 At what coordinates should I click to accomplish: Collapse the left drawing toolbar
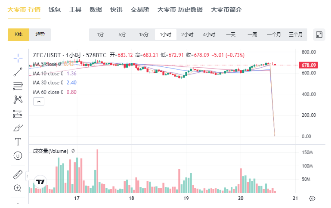(x=27, y=176)
